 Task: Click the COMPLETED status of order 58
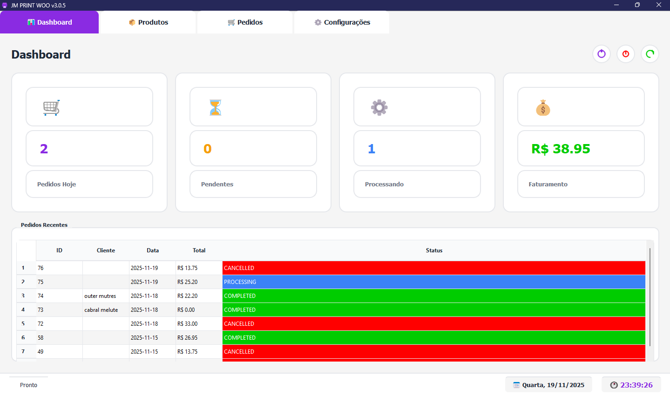tap(434, 338)
